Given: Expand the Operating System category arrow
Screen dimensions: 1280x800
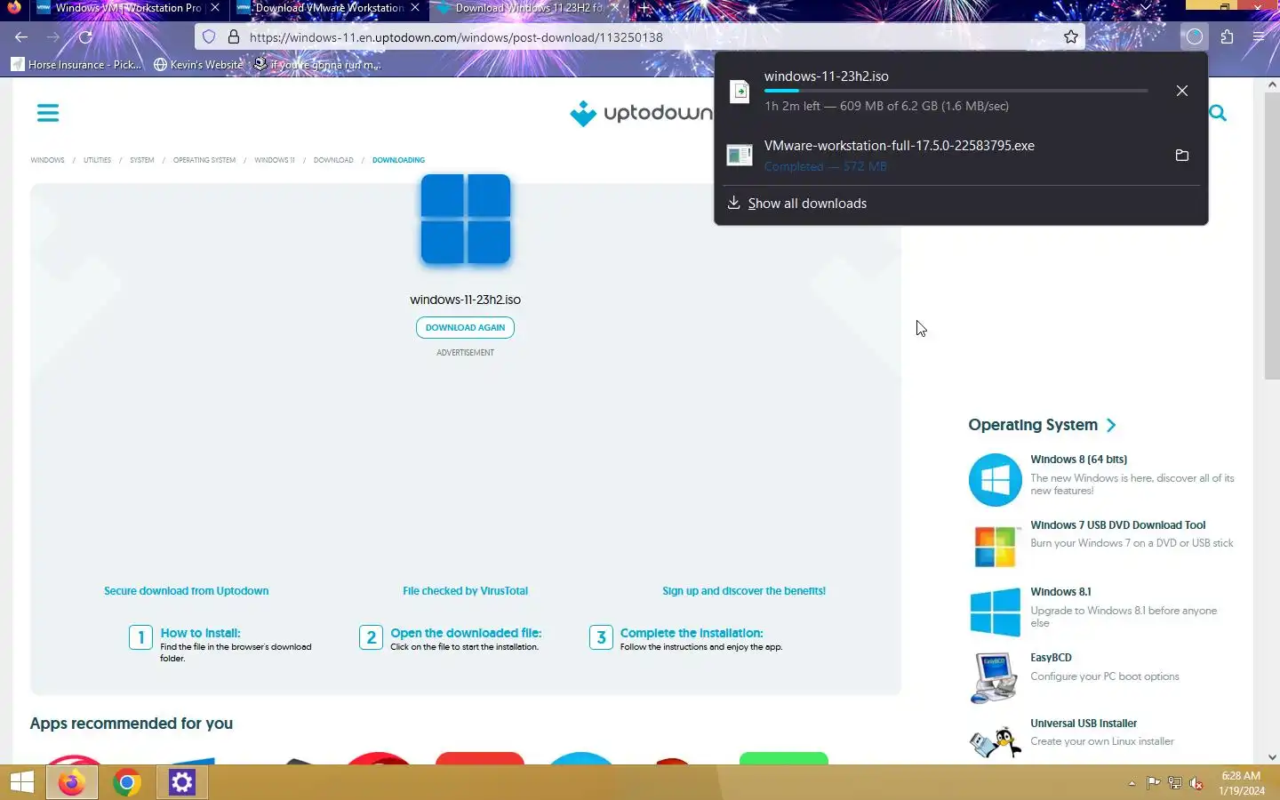Looking at the screenshot, I should point(1111,425).
